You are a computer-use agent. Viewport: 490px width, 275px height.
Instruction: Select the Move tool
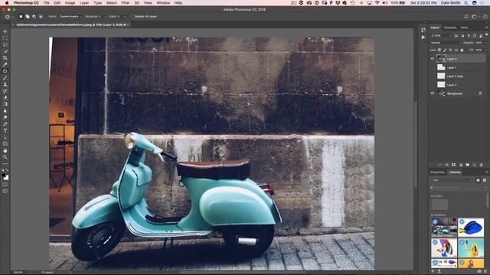[5, 31]
